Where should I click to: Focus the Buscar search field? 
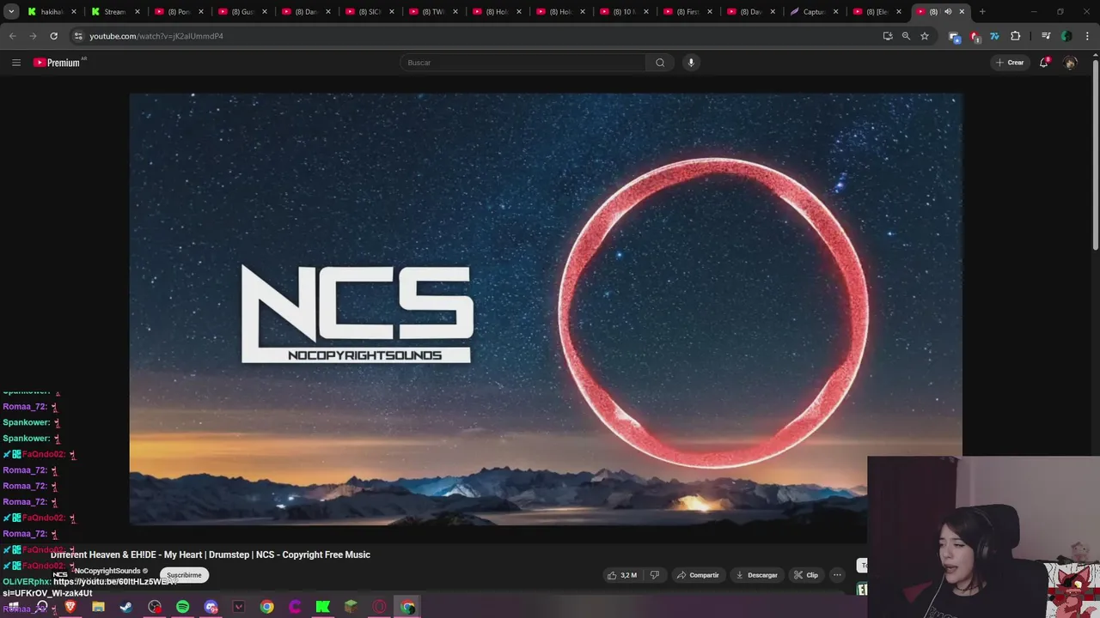522,63
